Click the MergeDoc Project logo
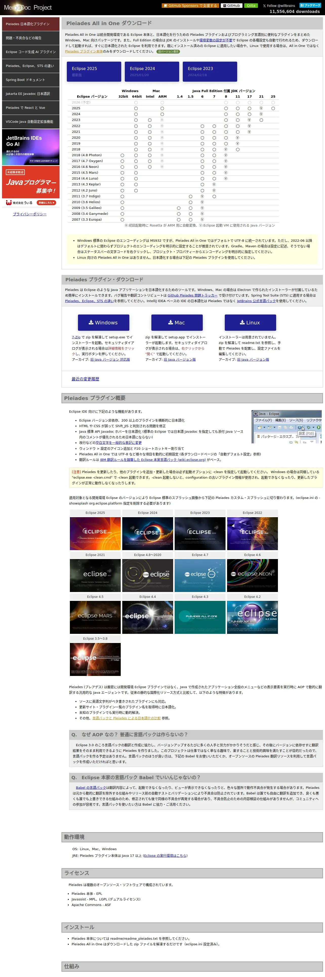This screenshot has height=977, width=325. (x=28, y=7)
